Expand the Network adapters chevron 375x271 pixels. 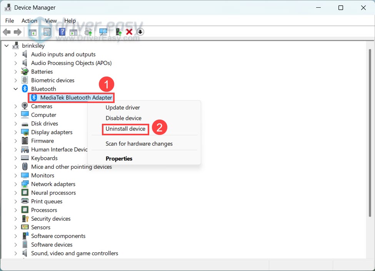coord(16,184)
